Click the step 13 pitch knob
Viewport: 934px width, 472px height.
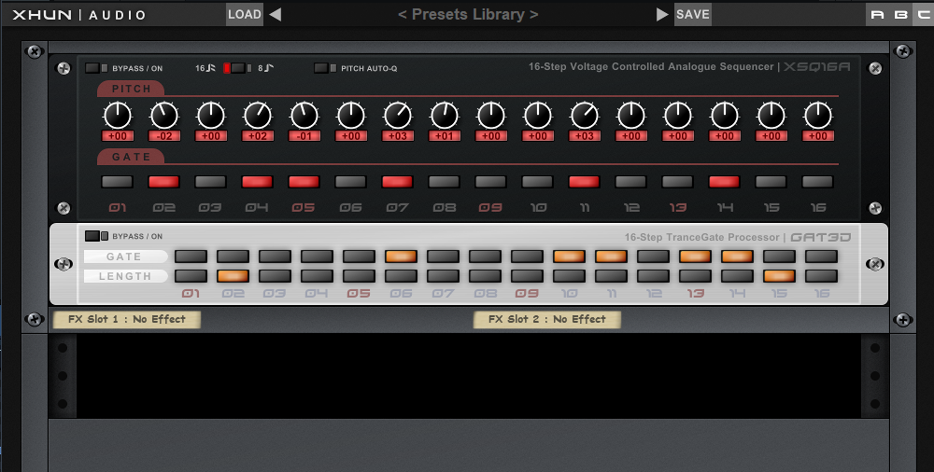pos(678,116)
